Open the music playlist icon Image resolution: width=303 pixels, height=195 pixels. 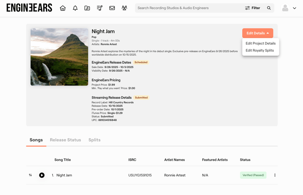(x=100, y=8)
